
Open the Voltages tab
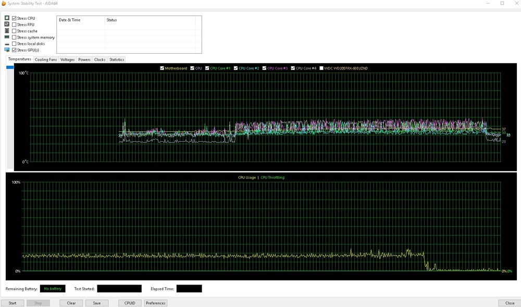tap(67, 59)
